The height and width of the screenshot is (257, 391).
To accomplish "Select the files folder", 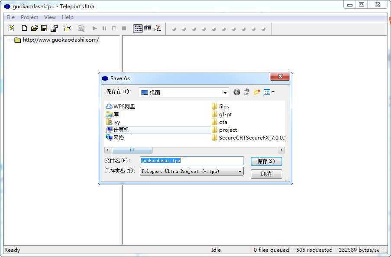I will tap(220, 107).
